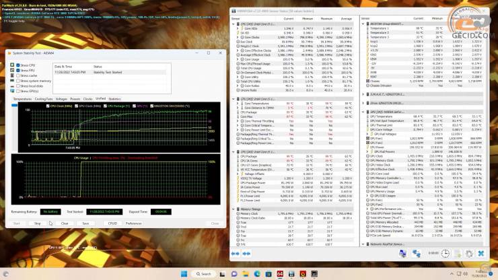Enable Stress cache checkbox
The height and width of the screenshot is (280, 498).
(x=18, y=75)
